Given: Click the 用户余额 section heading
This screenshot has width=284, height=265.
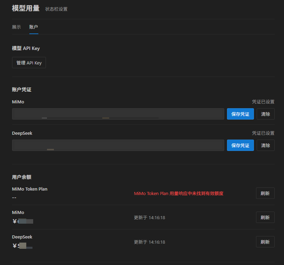Looking at the screenshot, I should [21, 177].
